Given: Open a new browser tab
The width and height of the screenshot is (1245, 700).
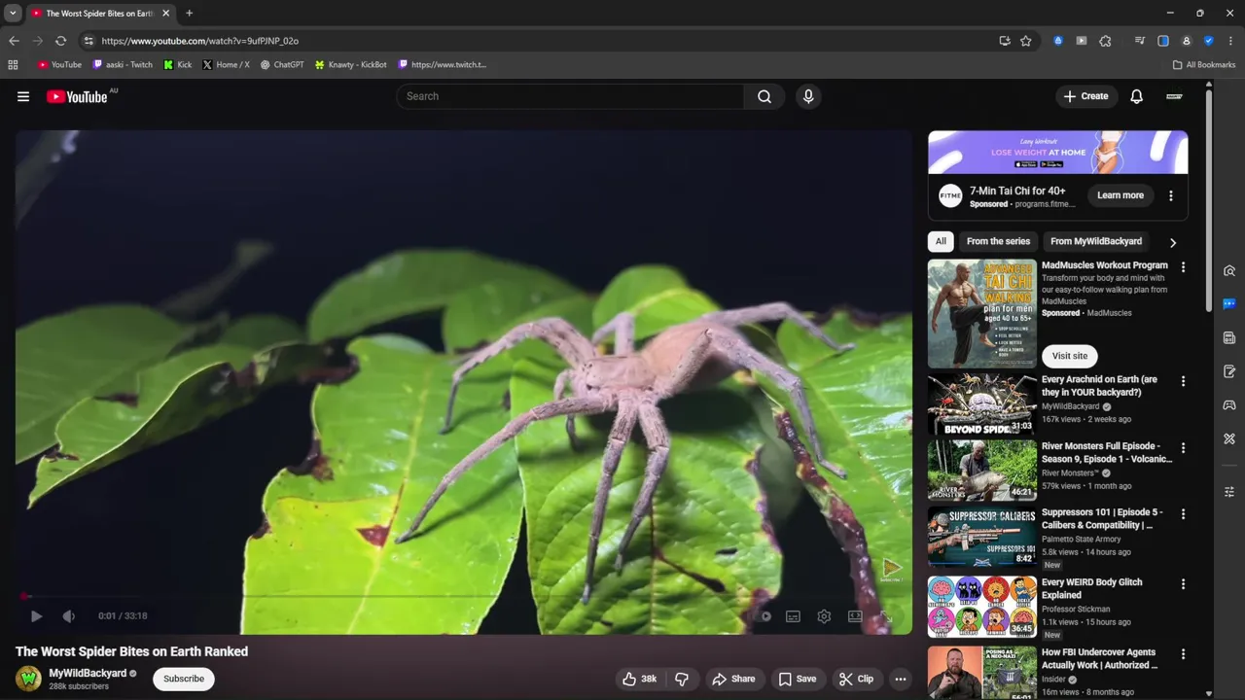Looking at the screenshot, I should tap(190, 14).
